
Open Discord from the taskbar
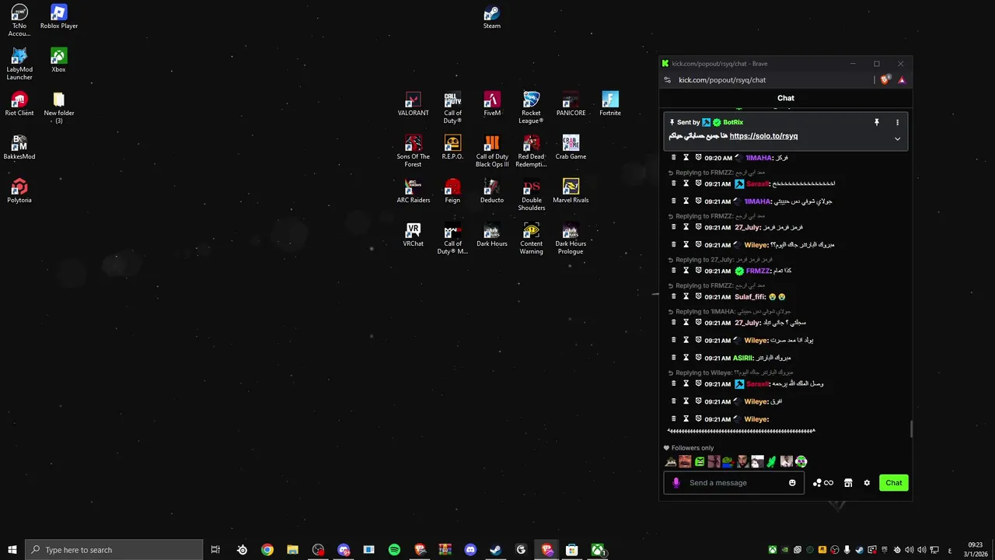pos(470,550)
